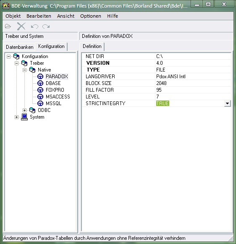The height and width of the screenshot is (244, 236).
Task: Click the bold VERSION parameter name
Action: [x=98, y=63]
